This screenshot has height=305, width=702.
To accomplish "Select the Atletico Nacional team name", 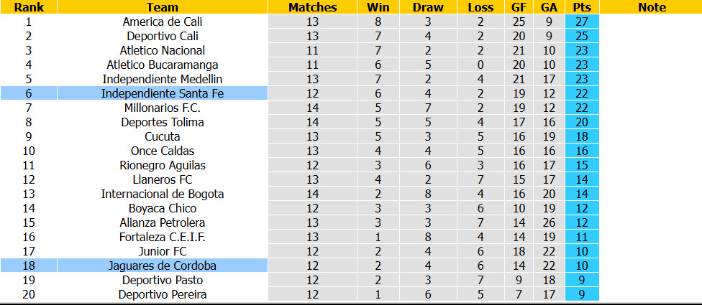I will point(163,50).
